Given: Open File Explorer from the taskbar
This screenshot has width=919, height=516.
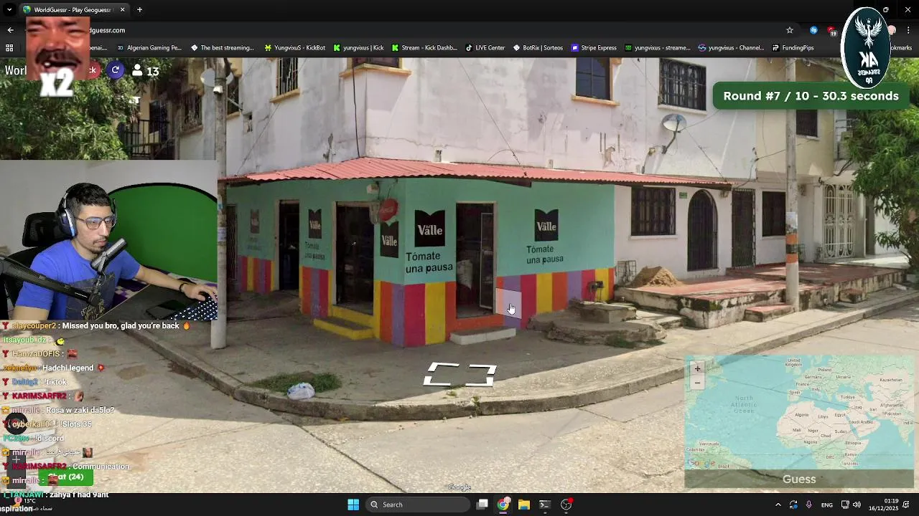Looking at the screenshot, I should click(524, 505).
